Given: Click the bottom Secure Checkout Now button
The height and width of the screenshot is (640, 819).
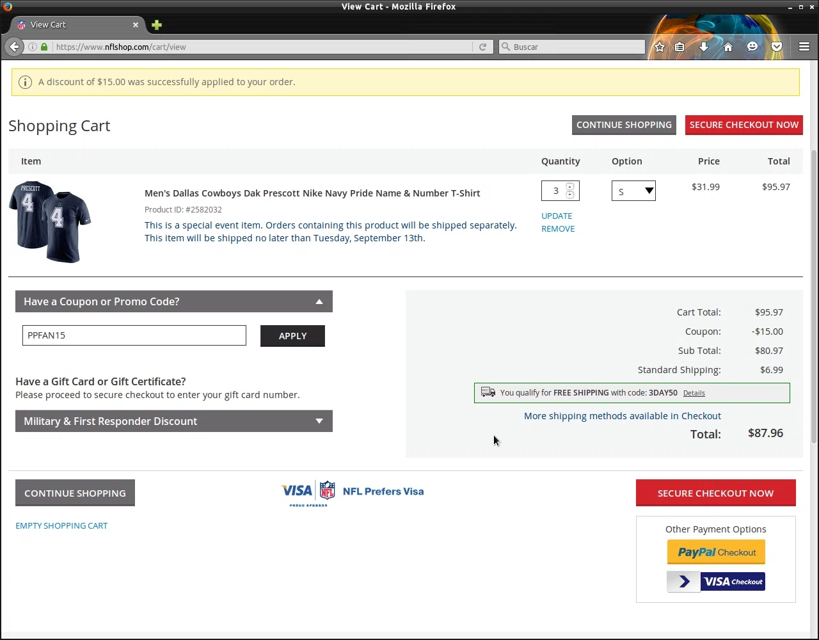Looking at the screenshot, I should click(716, 493).
